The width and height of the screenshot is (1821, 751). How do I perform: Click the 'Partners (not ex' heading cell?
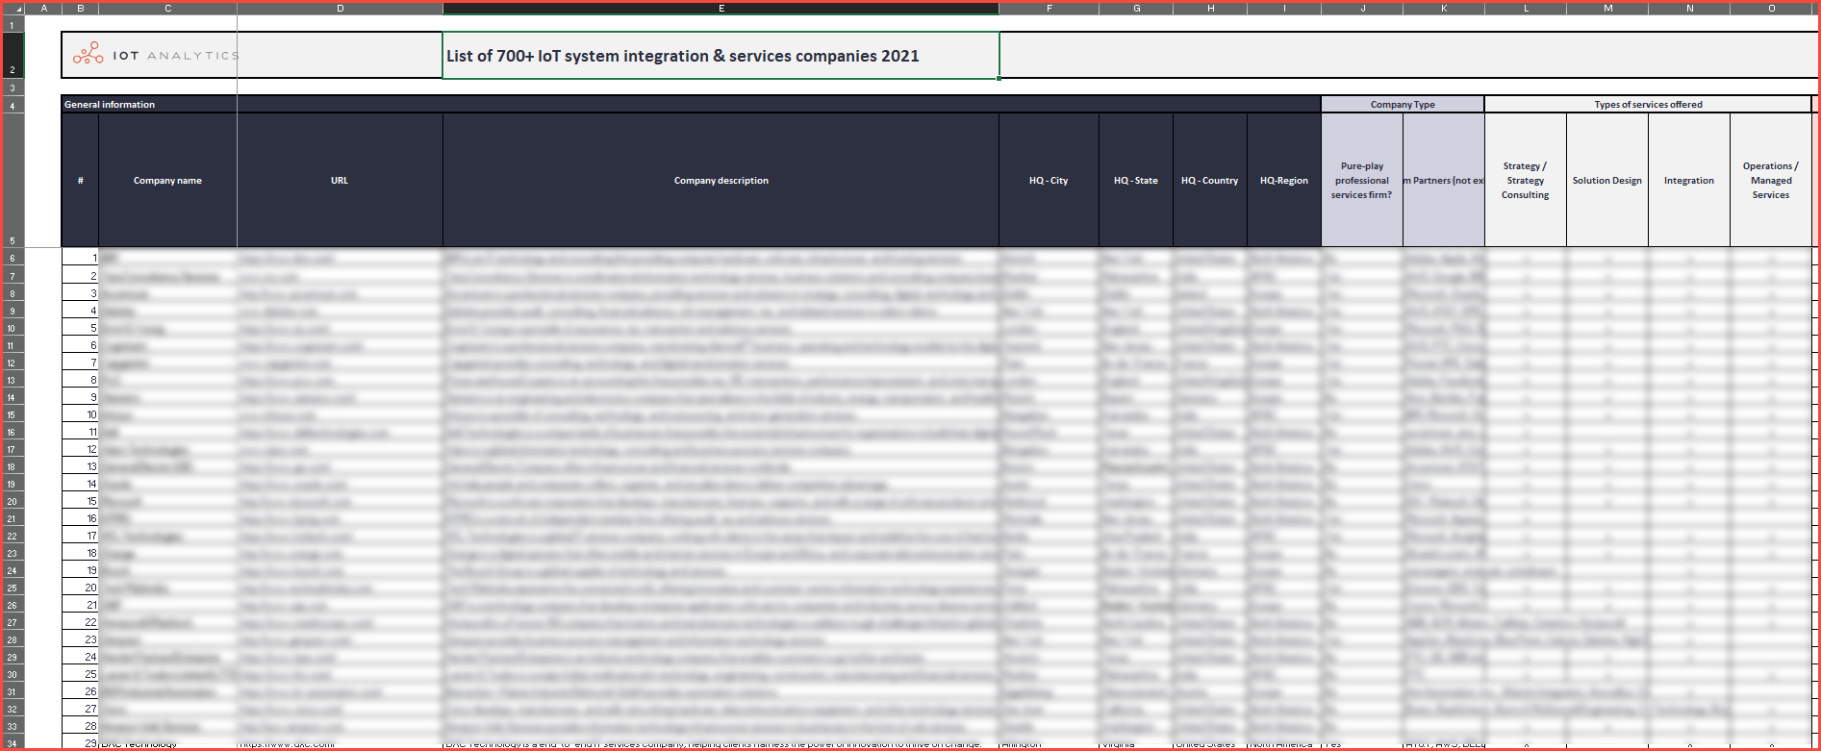(x=1444, y=180)
